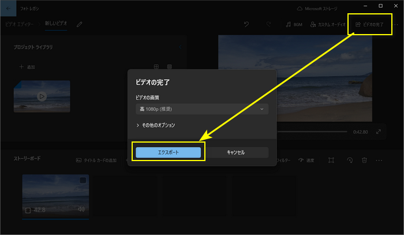Open the video quality 高 1080p dropdown
The width and height of the screenshot is (404, 235).
(202, 109)
